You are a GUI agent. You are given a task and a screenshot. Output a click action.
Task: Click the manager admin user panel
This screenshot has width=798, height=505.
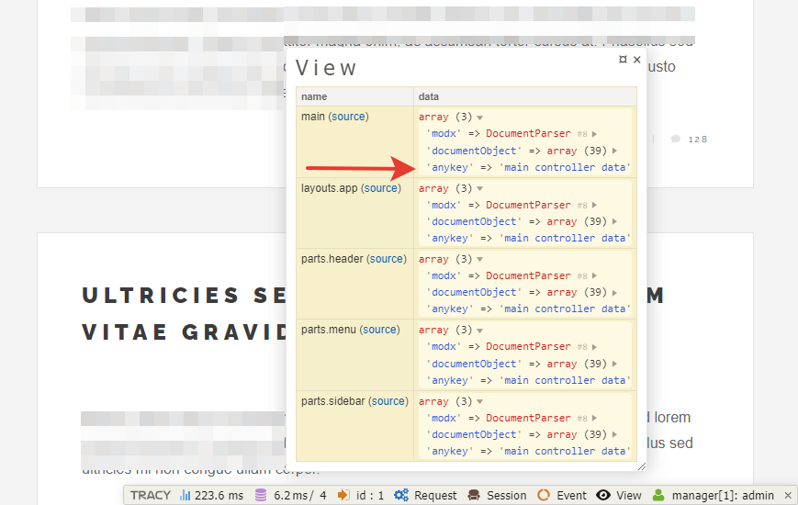pos(714,495)
